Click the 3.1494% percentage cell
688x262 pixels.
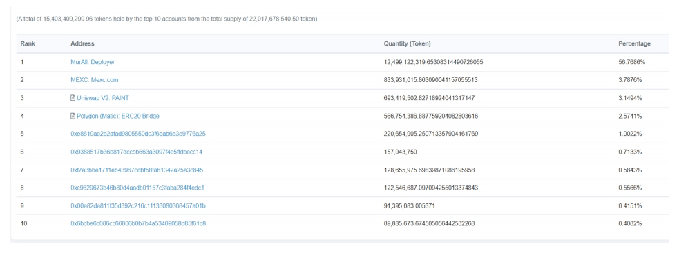click(x=631, y=98)
